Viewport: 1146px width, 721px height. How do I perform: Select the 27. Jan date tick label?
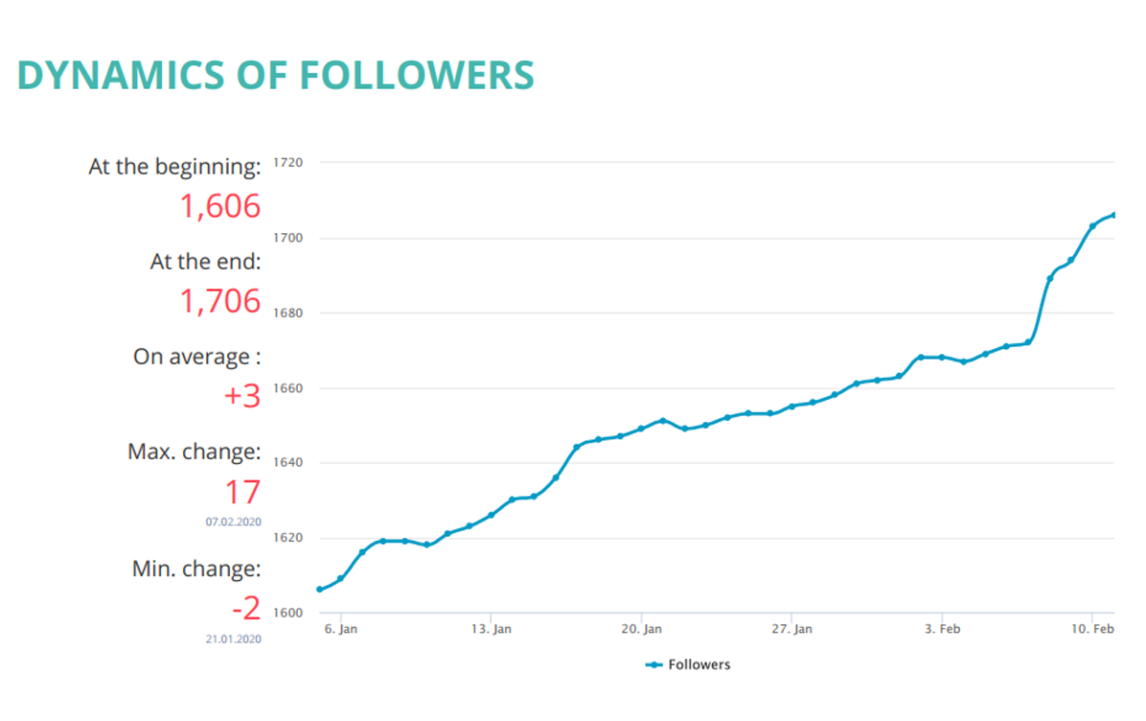point(791,630)
